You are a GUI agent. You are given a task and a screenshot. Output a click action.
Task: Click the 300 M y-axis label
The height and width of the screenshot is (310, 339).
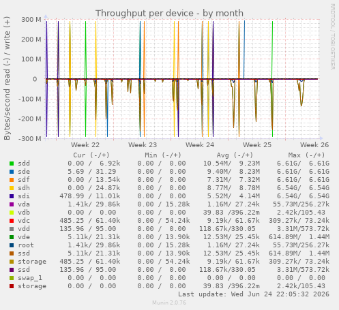coord(31,20)
